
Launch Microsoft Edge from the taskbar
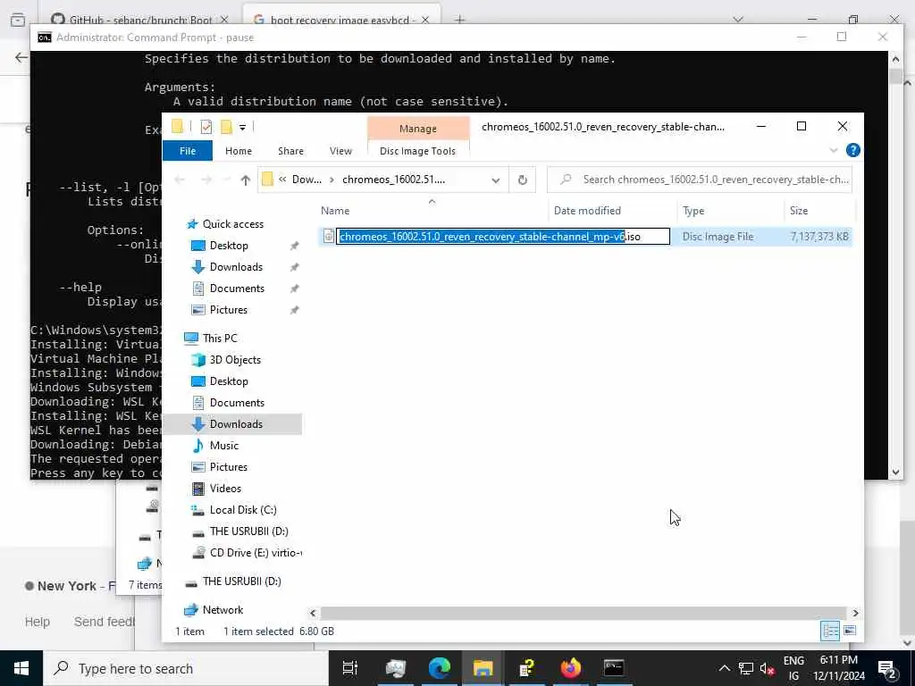(x=440, y=668)
